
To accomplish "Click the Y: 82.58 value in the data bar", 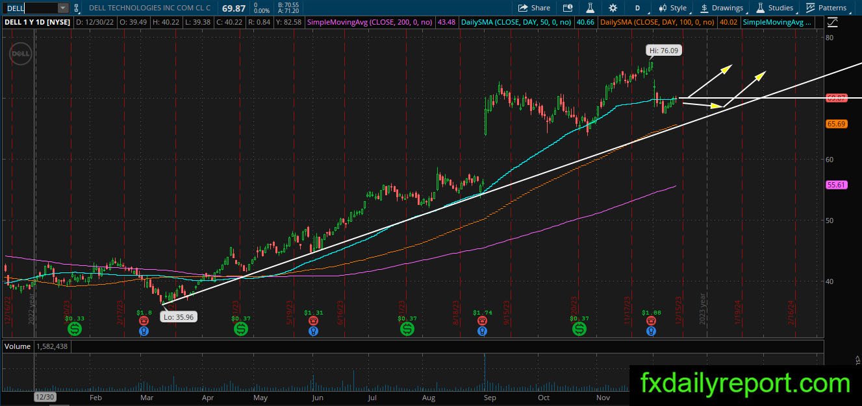I will [x=289, y=22].
